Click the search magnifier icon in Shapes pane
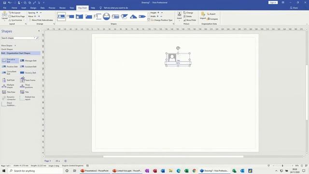This screenshot has height=174, width=309. pyautogui.click(x=37, y=38)
